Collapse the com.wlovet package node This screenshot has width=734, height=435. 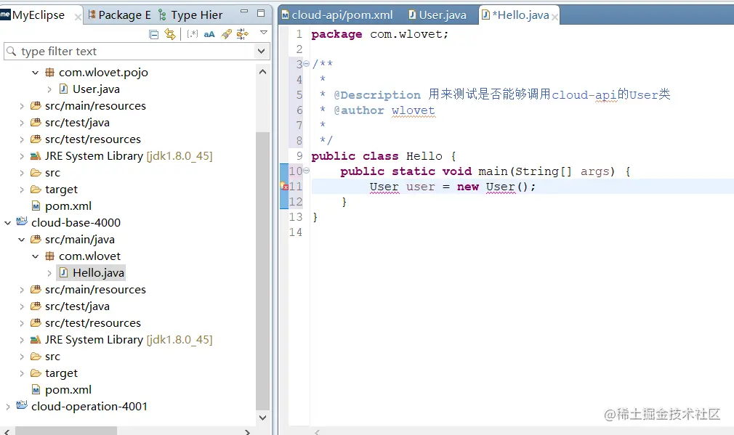click(35, 256)
